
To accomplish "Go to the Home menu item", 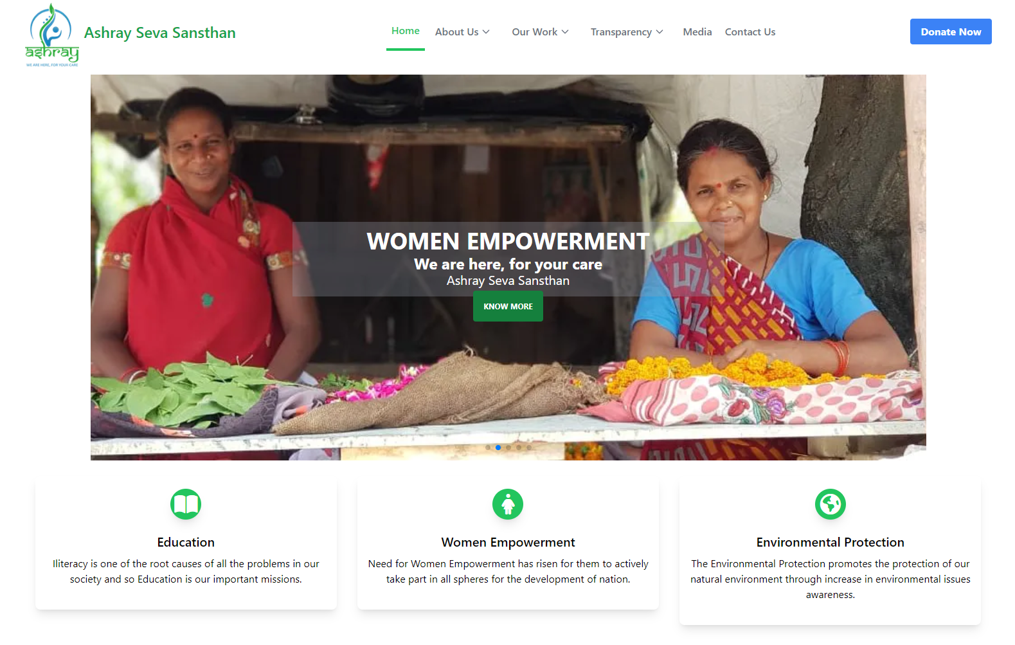I will click(x=406, y=31).
